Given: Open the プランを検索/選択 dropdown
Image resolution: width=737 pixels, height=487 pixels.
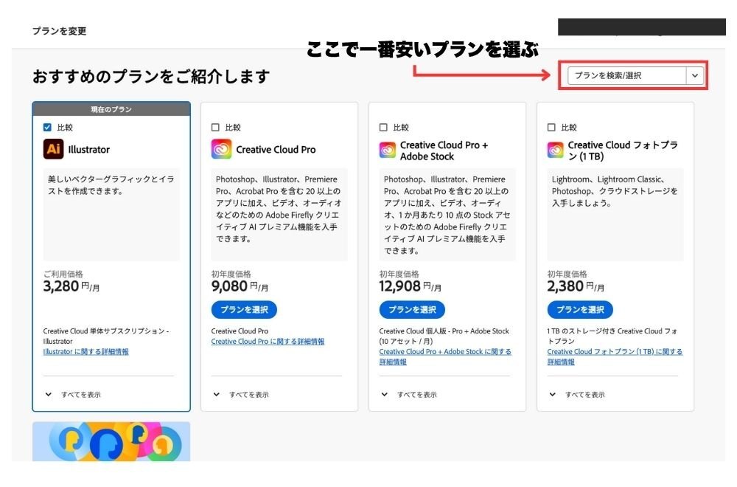Looking at the screenshot, I should tap(635, 75).
